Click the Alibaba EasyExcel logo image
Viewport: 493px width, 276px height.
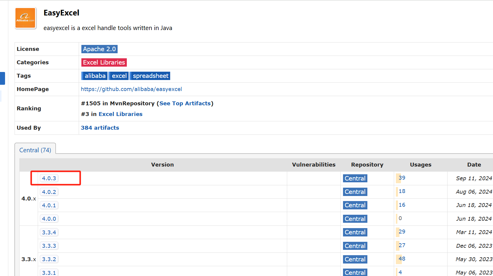point(25,18)
